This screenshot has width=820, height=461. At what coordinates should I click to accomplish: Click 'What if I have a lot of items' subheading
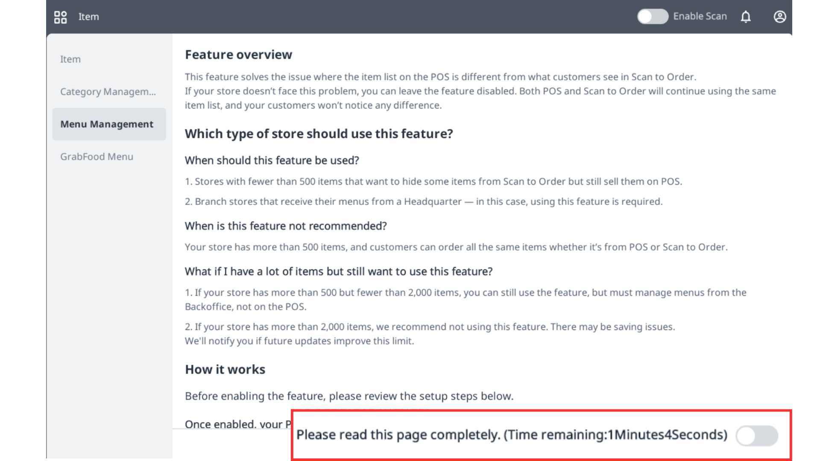click(339, 272)
